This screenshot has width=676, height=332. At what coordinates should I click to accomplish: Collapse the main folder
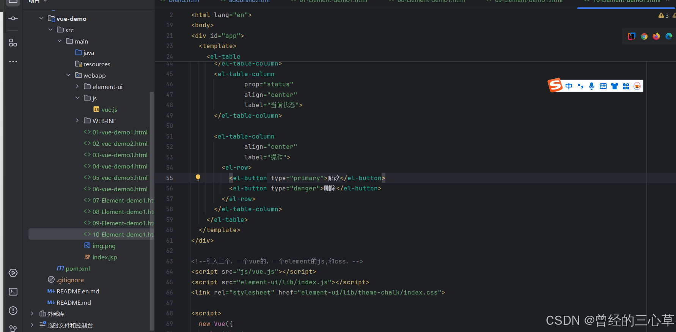[60, 41]
